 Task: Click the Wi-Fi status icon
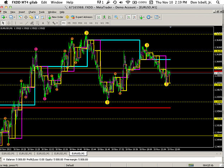click(x=128, y=2)
